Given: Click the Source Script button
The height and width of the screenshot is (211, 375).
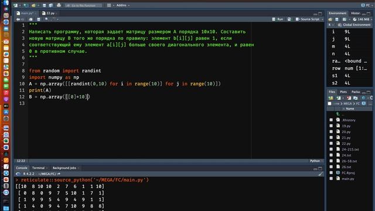Looking at the screenshot, I should click(x=308, y=19).
